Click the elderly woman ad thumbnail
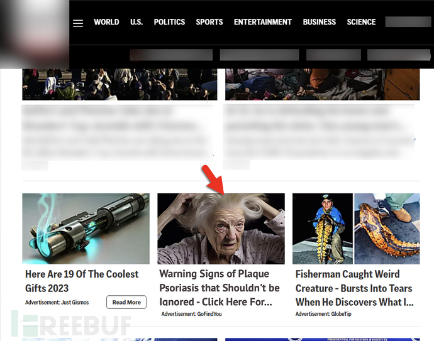Viewport: 434px width, 341px height. tap(221, 229)
